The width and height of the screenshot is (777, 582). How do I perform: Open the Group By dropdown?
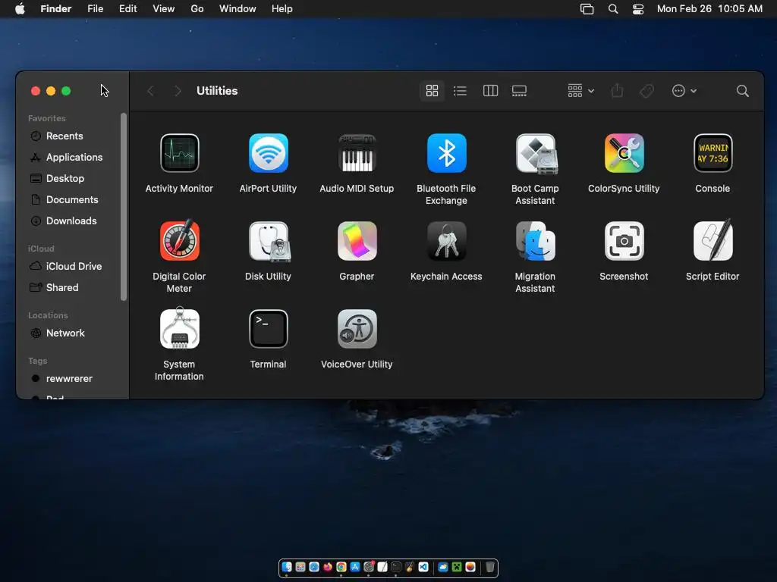pyautogui.click(x=580, y=91)
